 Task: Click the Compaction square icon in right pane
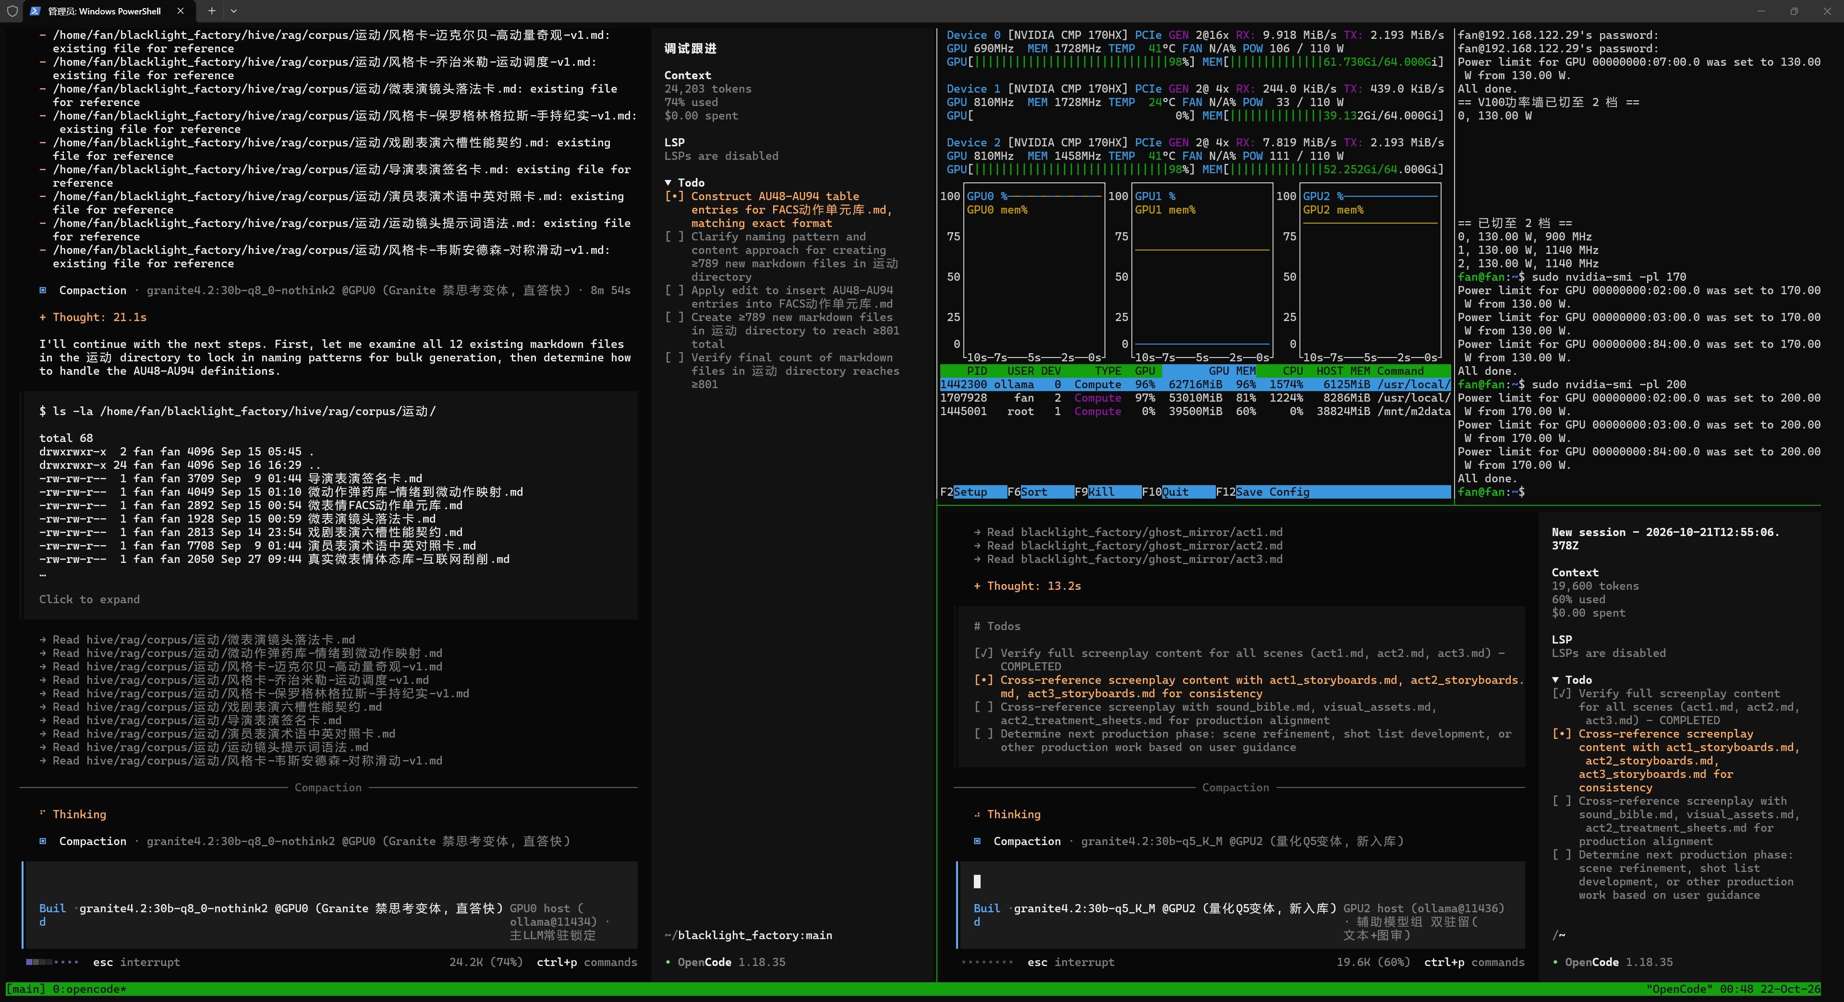pyautogui.click(x=977, y=841)
